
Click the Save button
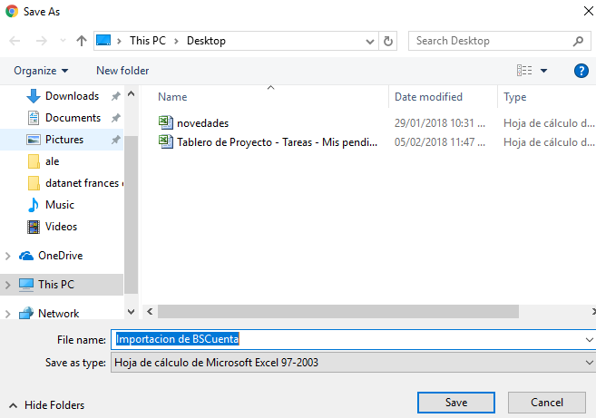click(456, 403)
